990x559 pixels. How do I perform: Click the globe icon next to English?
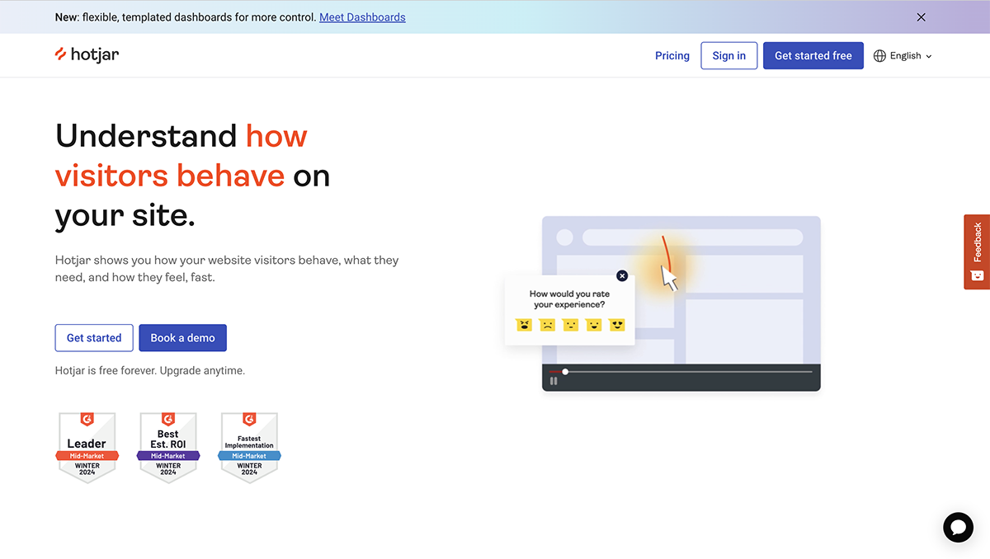(x=881, y=55)
